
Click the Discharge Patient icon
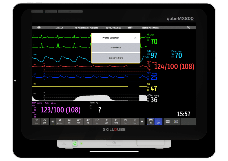(x=116, y=121)
